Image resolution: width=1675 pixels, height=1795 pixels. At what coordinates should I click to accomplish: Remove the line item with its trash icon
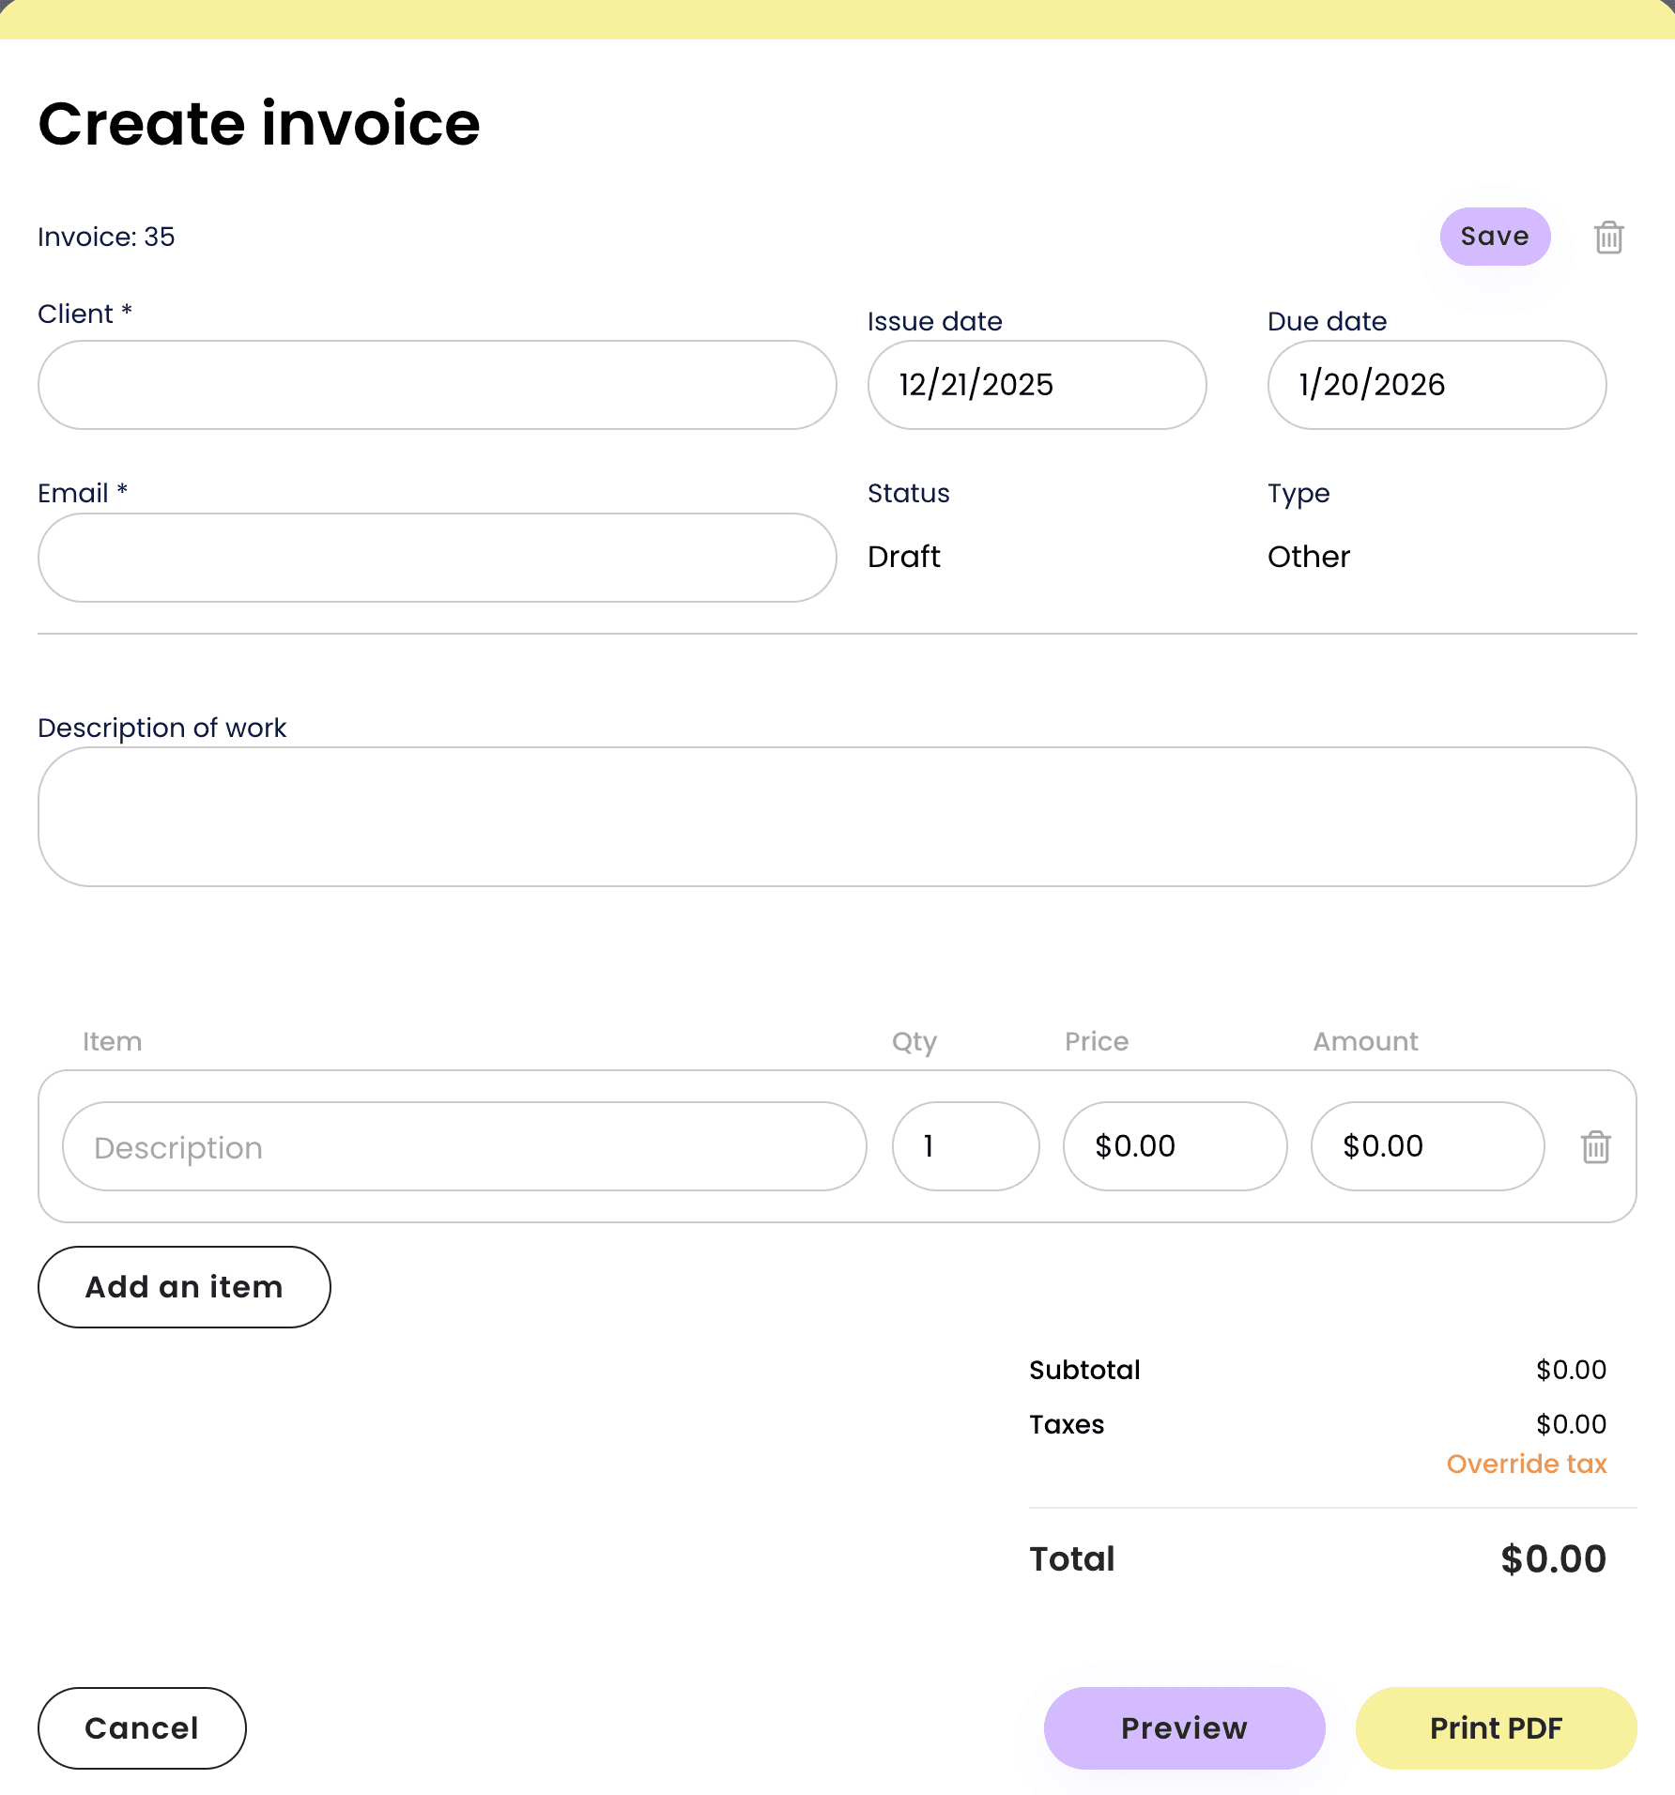coord(1595,1146)
